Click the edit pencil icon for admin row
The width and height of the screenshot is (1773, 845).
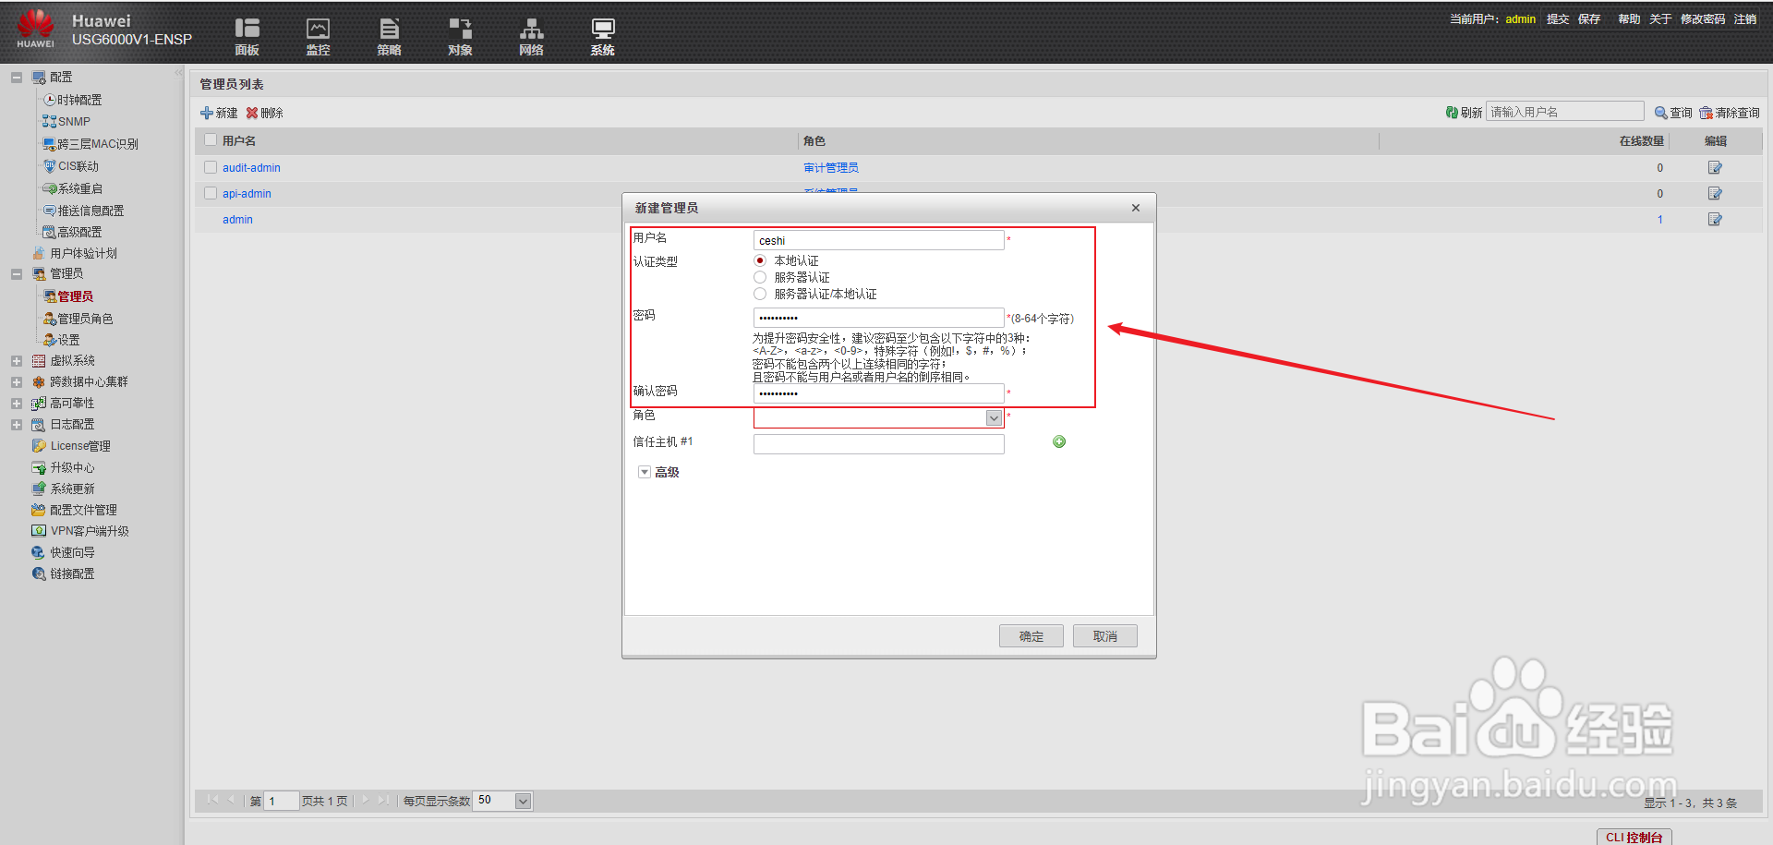point(1714,219)
